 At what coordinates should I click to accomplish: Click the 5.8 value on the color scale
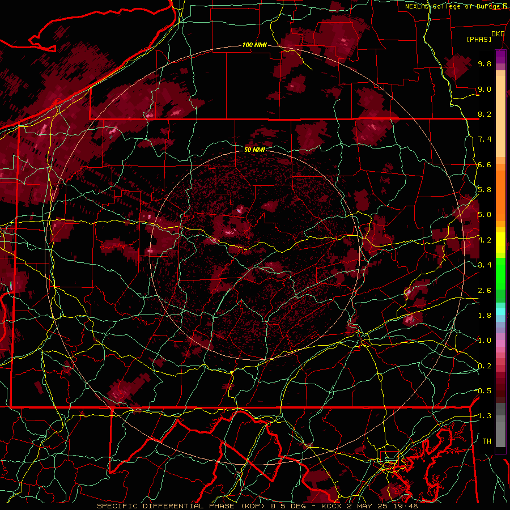coord(484,190)
